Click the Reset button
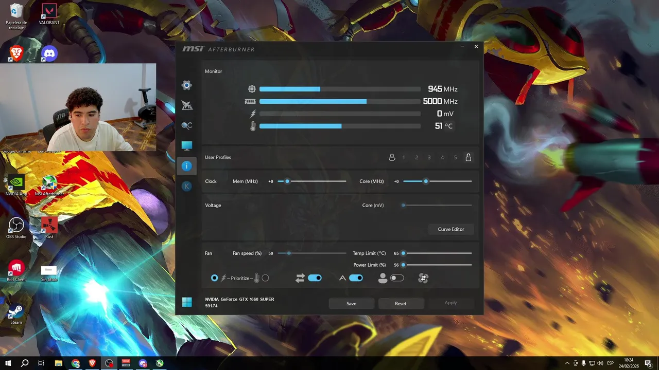The image size is (659, 370). pos(401,303)
